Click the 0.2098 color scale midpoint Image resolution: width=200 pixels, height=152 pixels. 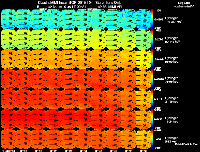point(159,39)
